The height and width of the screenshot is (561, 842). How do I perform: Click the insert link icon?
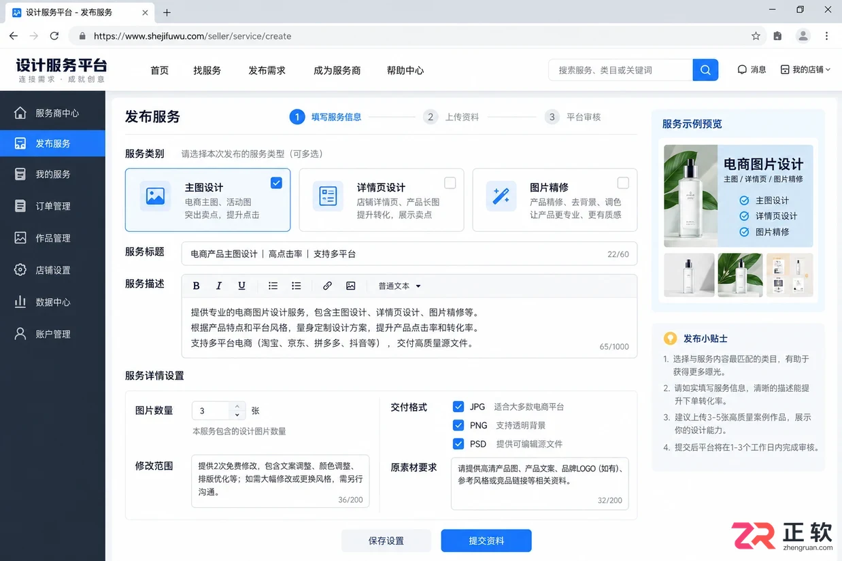click(x=327, y=286)
